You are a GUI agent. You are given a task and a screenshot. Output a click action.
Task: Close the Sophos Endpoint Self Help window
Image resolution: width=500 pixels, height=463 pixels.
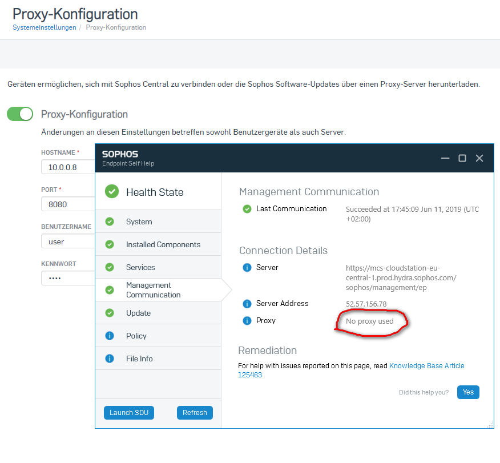pyautogui.click(x=479, y=158)
